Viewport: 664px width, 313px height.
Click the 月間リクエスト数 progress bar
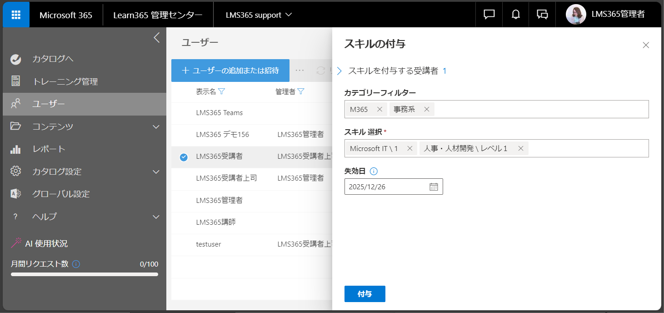click(x=85, y=274)
